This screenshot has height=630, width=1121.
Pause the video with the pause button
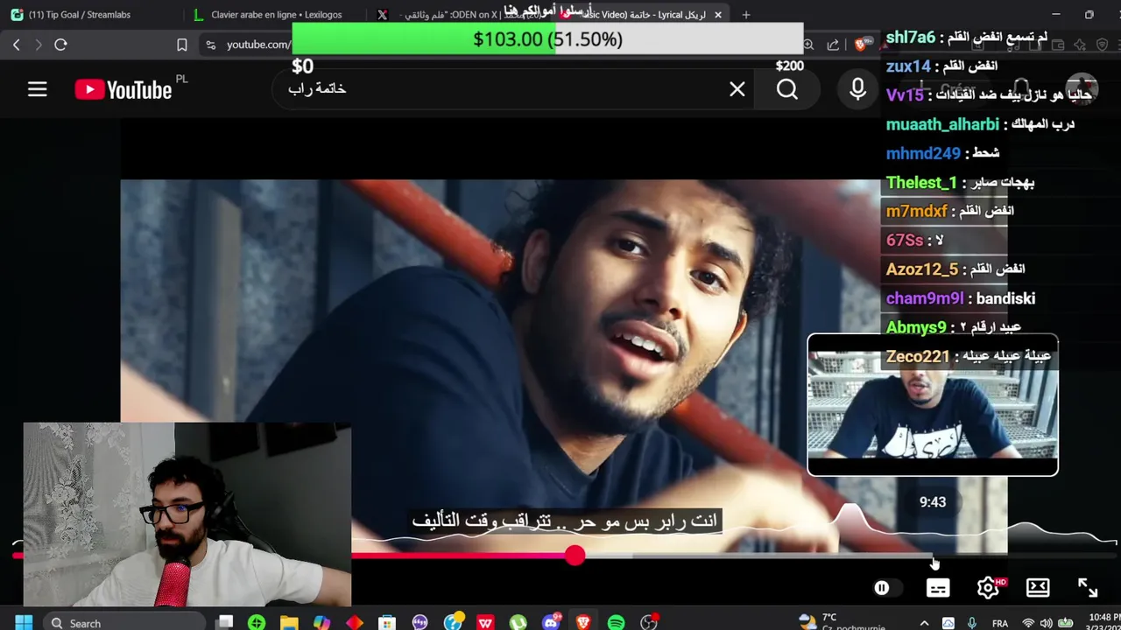[x=882, y=588]
